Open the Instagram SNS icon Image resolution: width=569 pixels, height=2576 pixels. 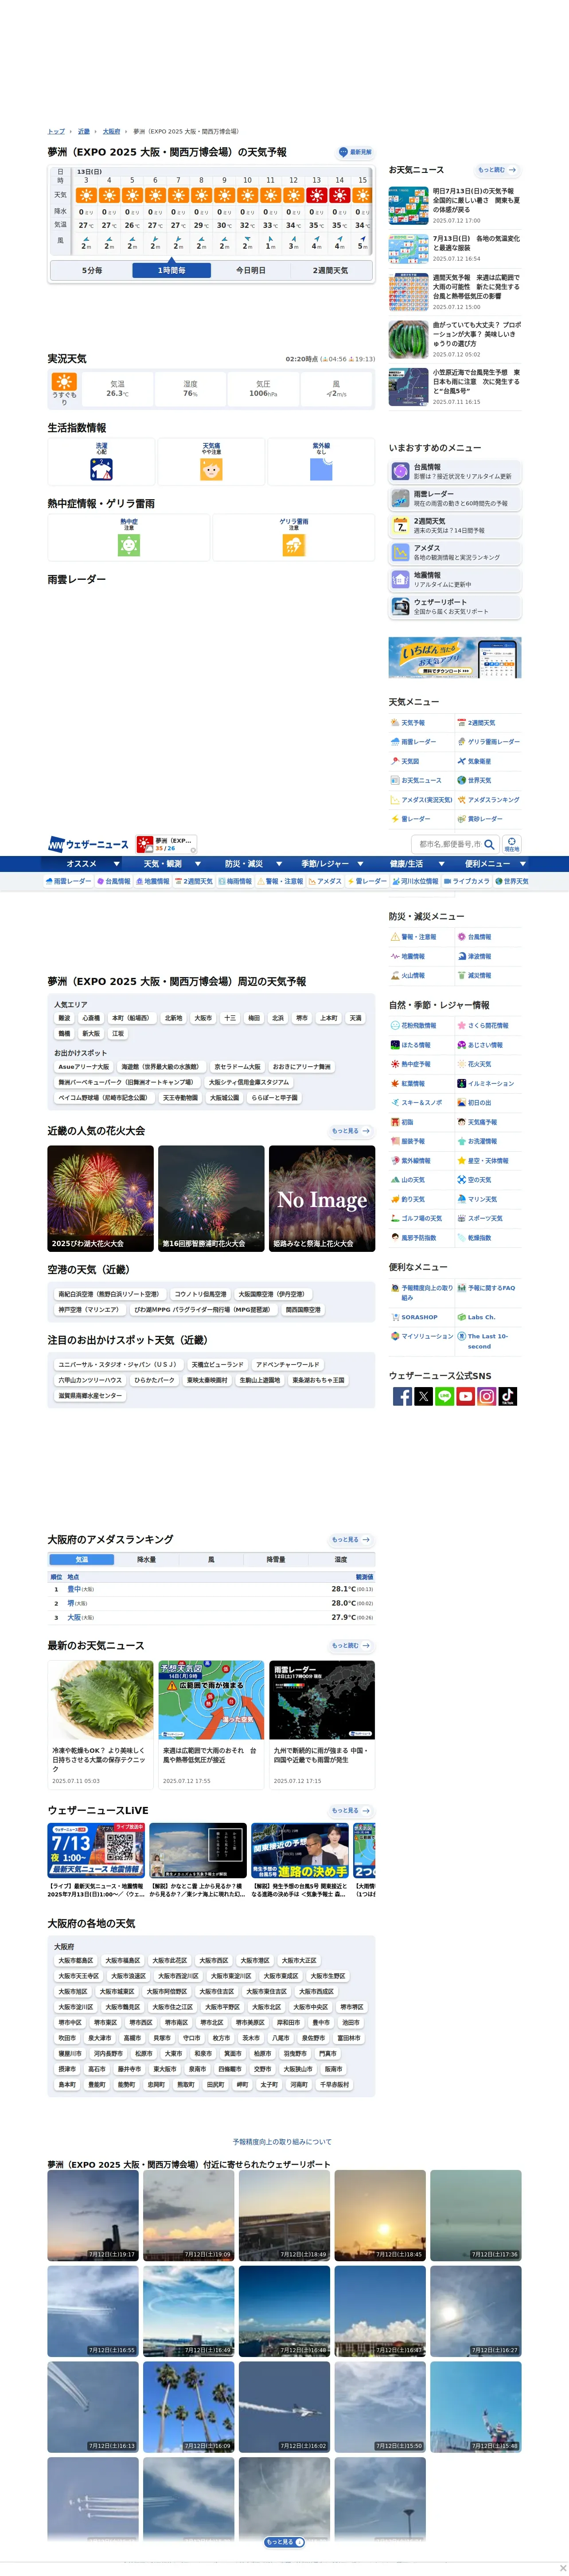coord(486,1396)
